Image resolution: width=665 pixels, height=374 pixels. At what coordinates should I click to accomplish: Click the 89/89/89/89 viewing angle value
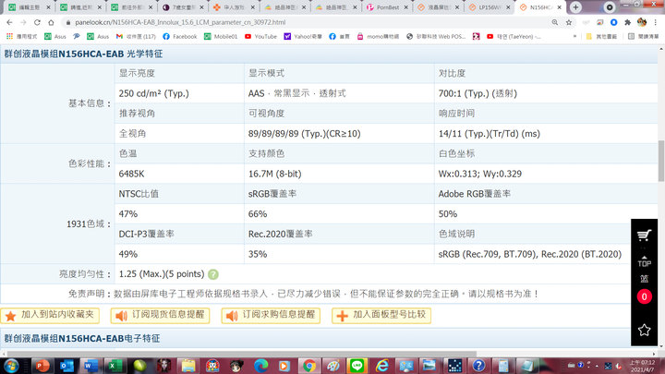304,134
